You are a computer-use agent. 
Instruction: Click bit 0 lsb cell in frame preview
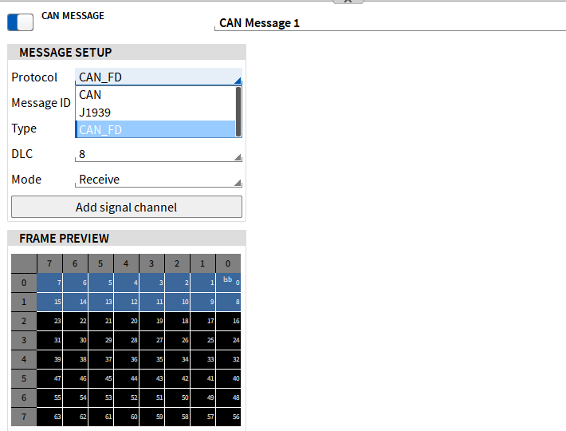click(228, 283)
